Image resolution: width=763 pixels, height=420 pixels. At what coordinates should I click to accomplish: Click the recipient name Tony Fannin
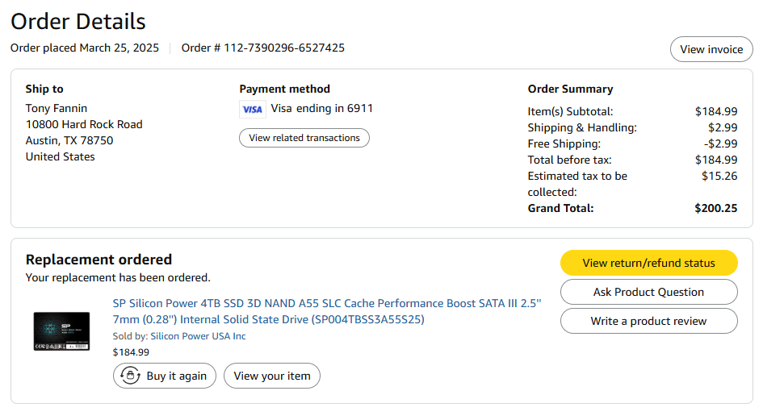57,108
